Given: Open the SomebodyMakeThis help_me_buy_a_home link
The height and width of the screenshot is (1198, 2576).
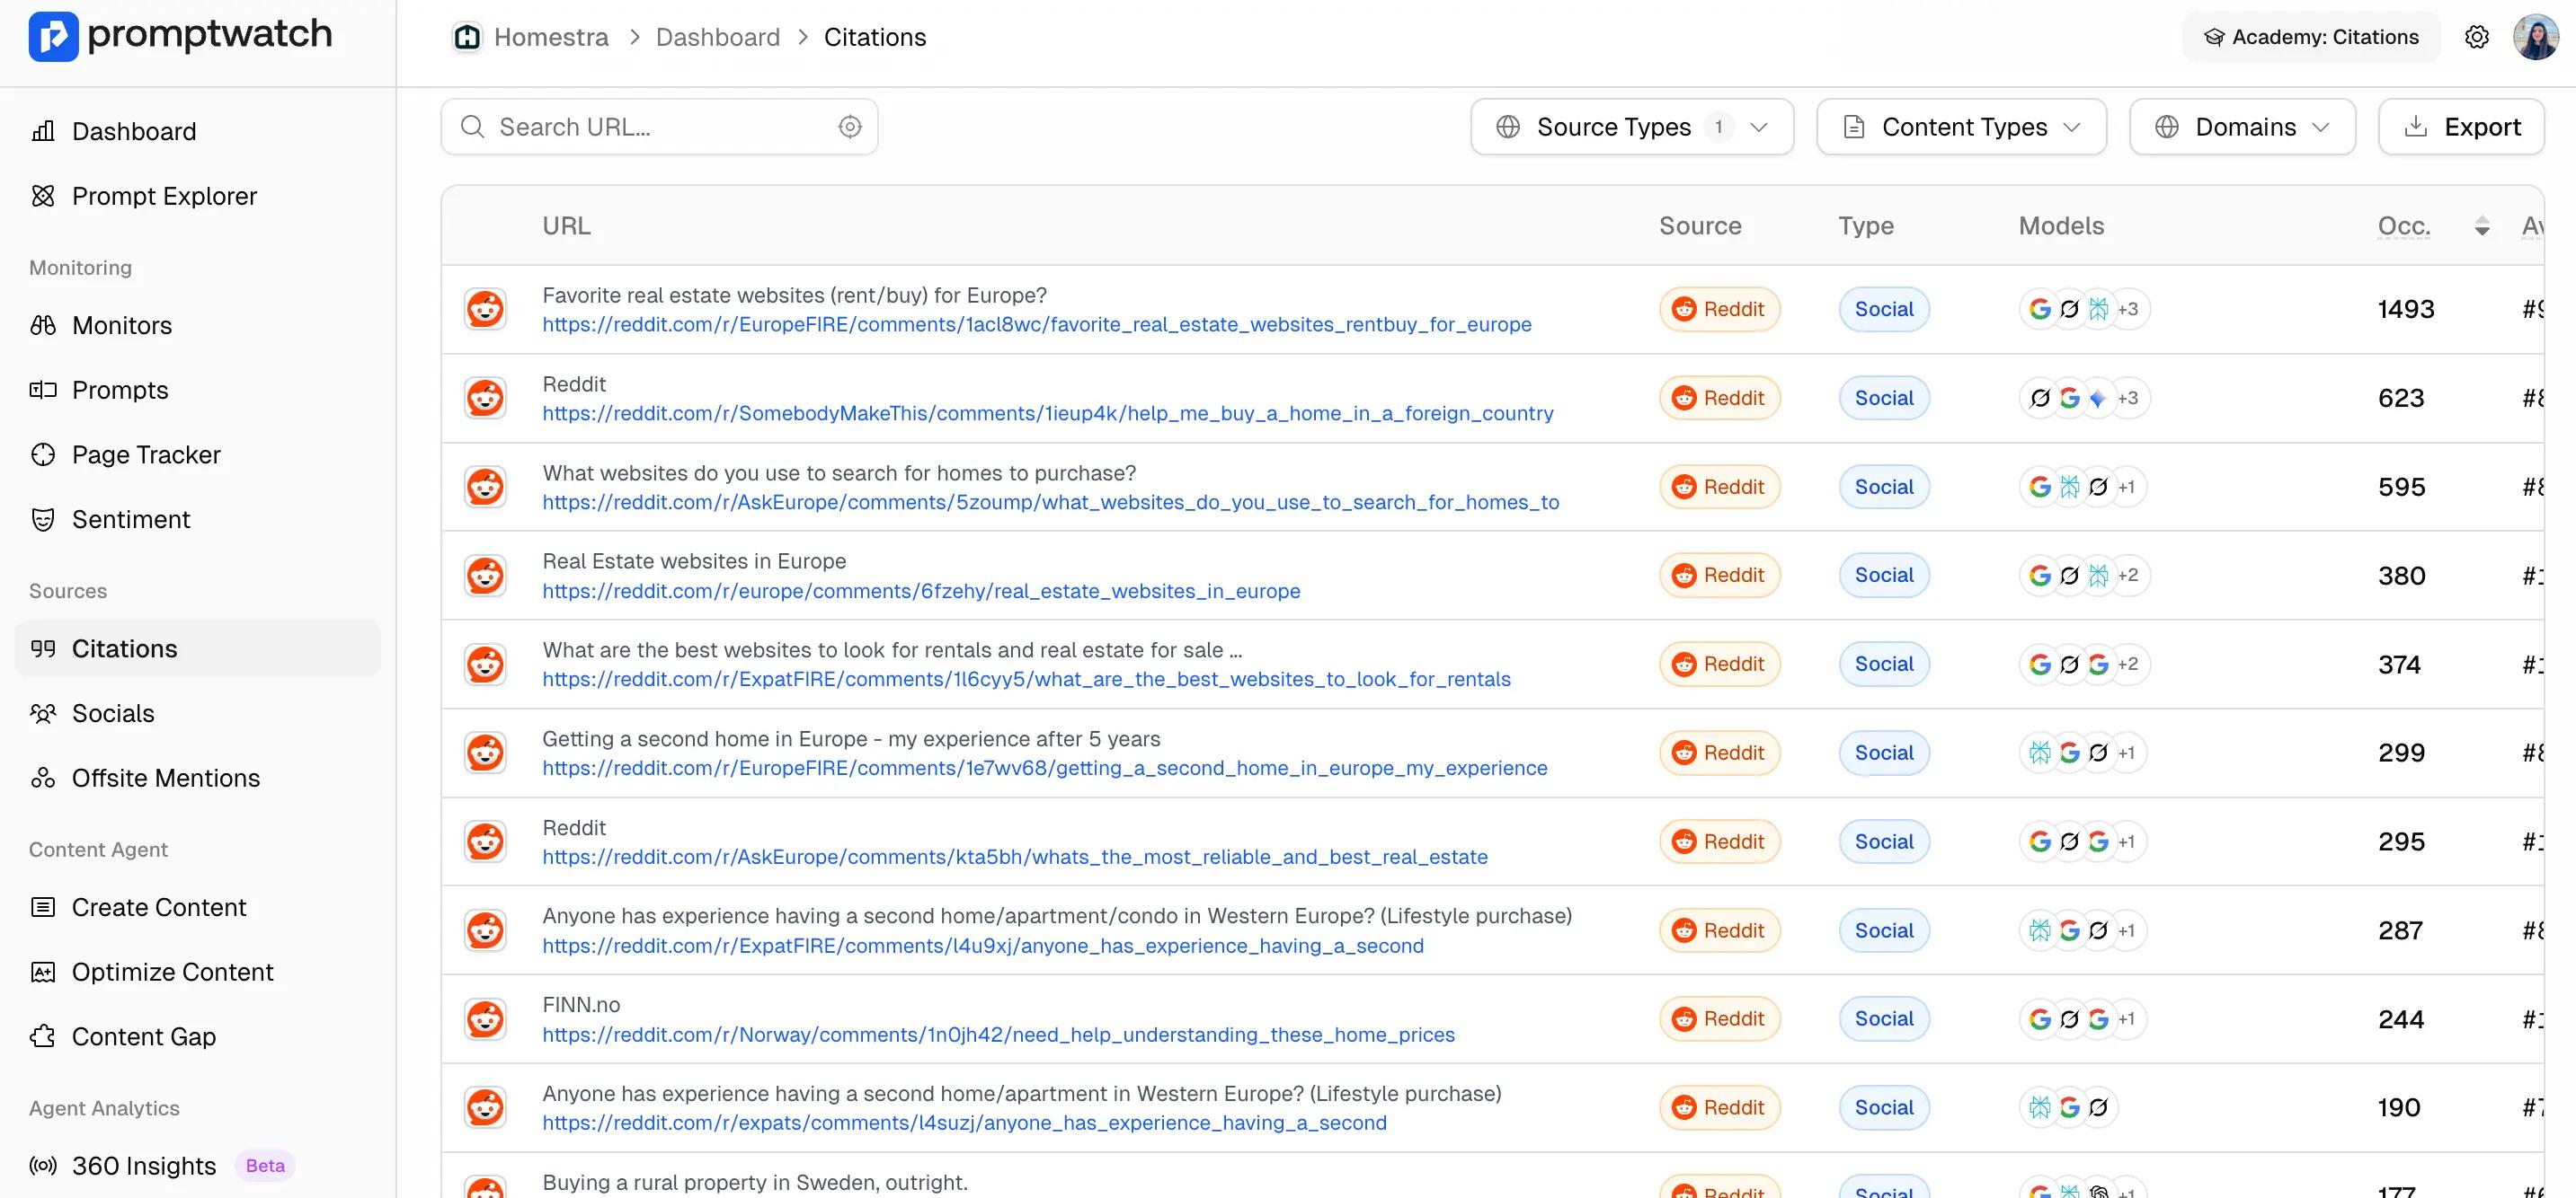Looking at the screenshot, I should pyautogui.click(x=1048, y=414).
